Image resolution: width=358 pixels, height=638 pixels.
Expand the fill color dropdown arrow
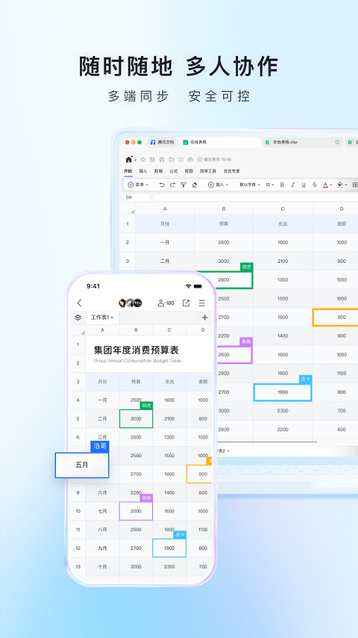point(346,185)
